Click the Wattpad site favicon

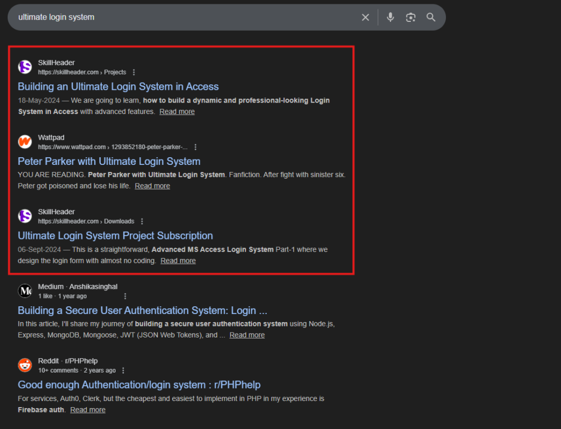coord(25,142)
